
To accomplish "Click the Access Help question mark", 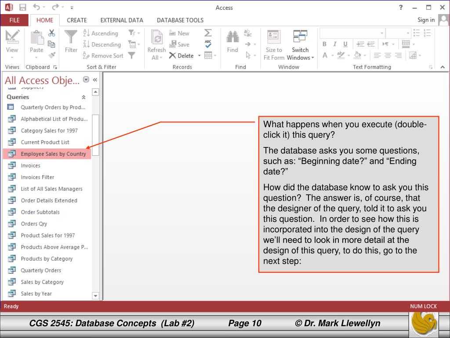I will (401, 7).
